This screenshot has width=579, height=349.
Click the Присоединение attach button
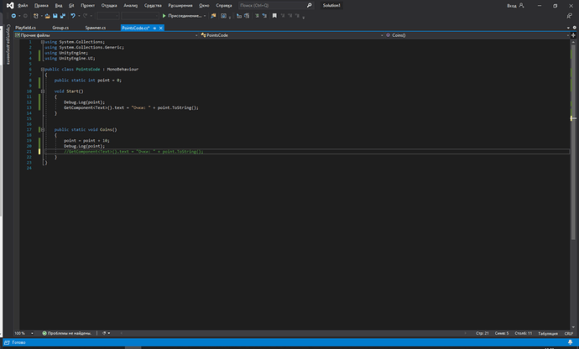click(x=182, y=16)
